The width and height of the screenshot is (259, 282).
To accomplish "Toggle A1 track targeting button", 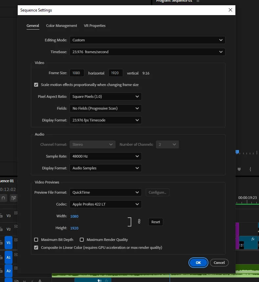I will point(9,257).
